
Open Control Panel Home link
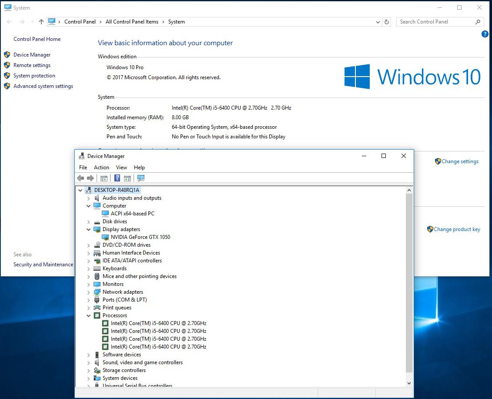click(x=37, y=39)
